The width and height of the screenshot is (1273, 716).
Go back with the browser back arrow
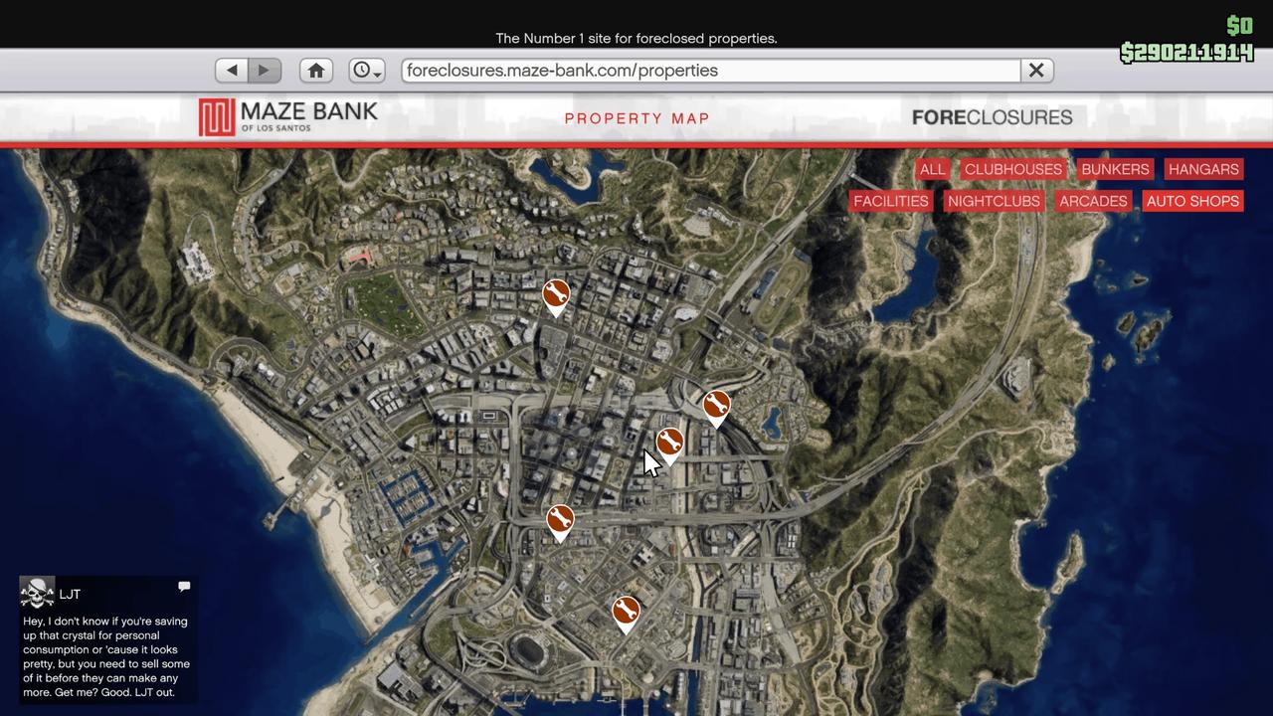232,71
